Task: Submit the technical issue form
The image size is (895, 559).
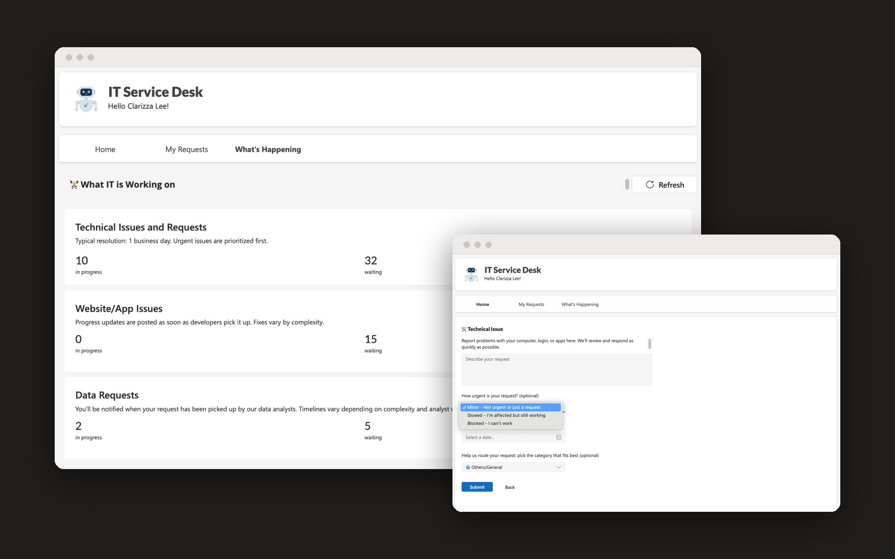Action: pos(477,487)
